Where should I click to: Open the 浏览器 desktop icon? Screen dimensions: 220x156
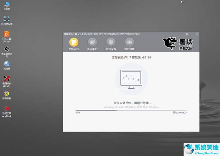[7, 65]
